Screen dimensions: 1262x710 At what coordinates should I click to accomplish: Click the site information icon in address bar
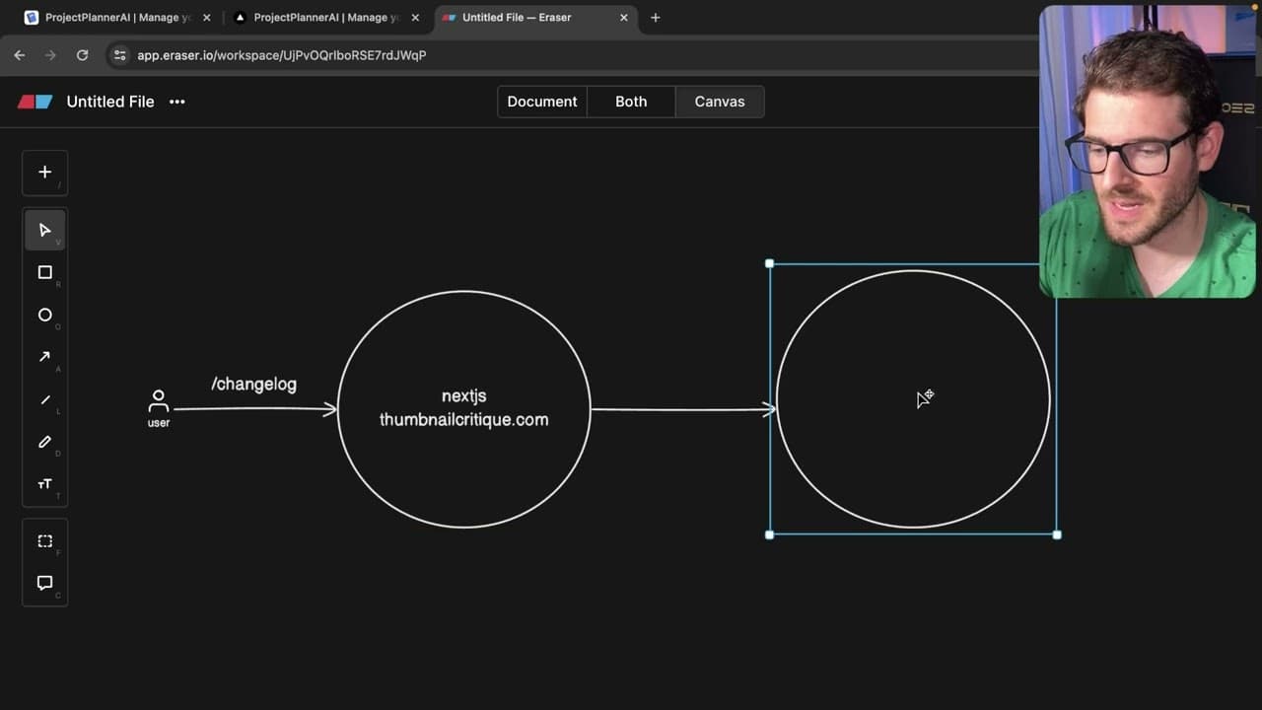click(x=119, y=55)
